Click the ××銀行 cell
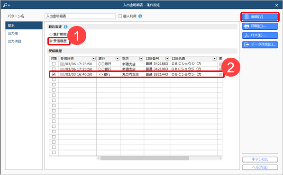Image resolution: width=283 pixels, height=175 pixels. pyautogui.click(x=109, y=74)
